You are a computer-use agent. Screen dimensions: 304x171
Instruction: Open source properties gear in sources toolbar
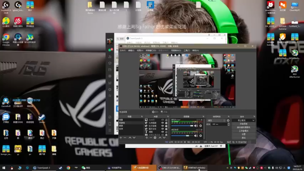pos(155,138)
